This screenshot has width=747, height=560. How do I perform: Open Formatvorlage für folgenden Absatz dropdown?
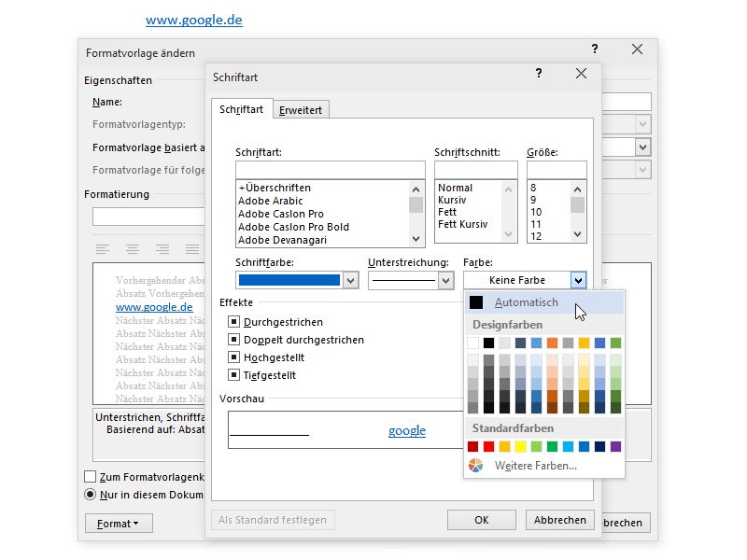coord(642,170)
